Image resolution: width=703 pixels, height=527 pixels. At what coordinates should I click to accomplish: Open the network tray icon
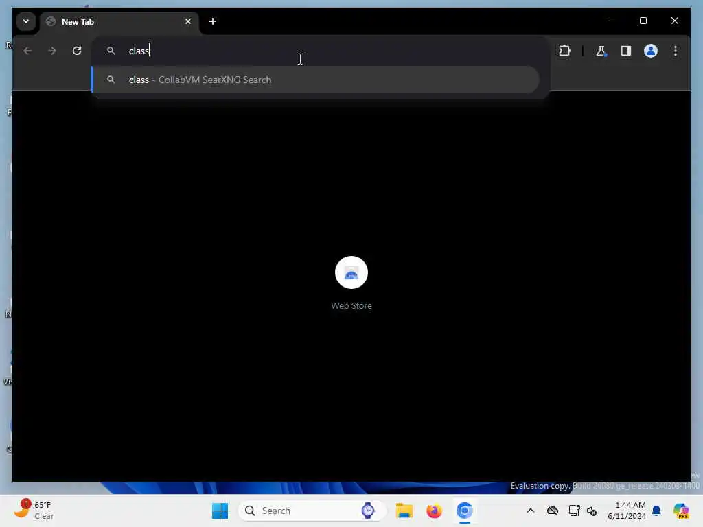pyautogui.click(x=574, y=511)
